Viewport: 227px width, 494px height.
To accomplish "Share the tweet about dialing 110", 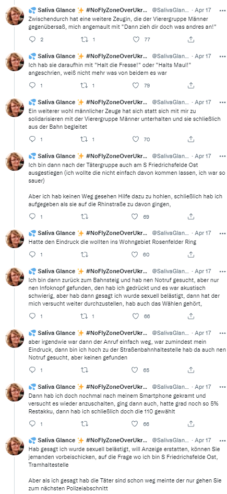I will point(190,424).
